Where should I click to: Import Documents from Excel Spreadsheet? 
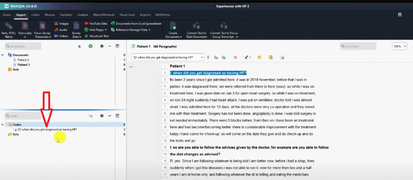(136, 24)
